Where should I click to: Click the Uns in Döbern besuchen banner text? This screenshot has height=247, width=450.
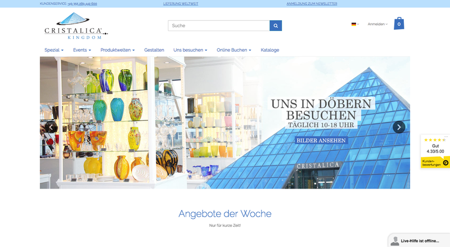(321, 110)
